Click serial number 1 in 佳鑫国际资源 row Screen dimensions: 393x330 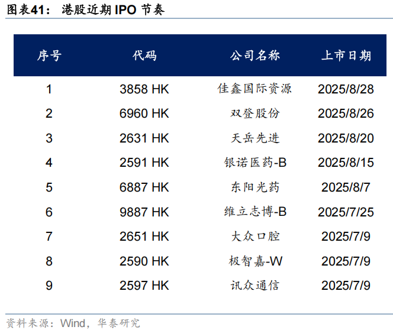point(49,89)
